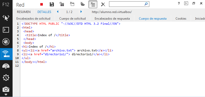Open the Iniciador tab
205x97 pixels.
pos(200,19)
